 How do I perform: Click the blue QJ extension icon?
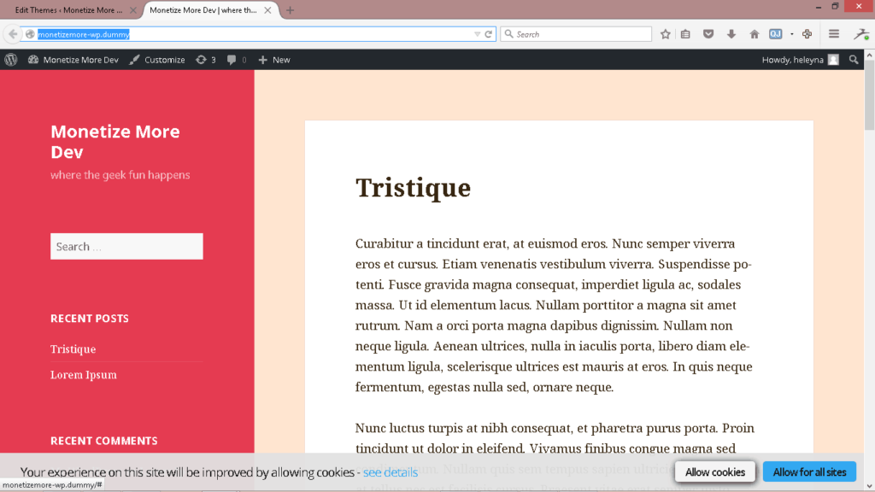[776, 34]
